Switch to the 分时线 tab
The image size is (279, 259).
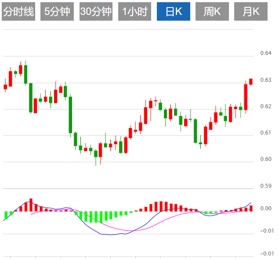pyautogui.click(x=18, y=12)
